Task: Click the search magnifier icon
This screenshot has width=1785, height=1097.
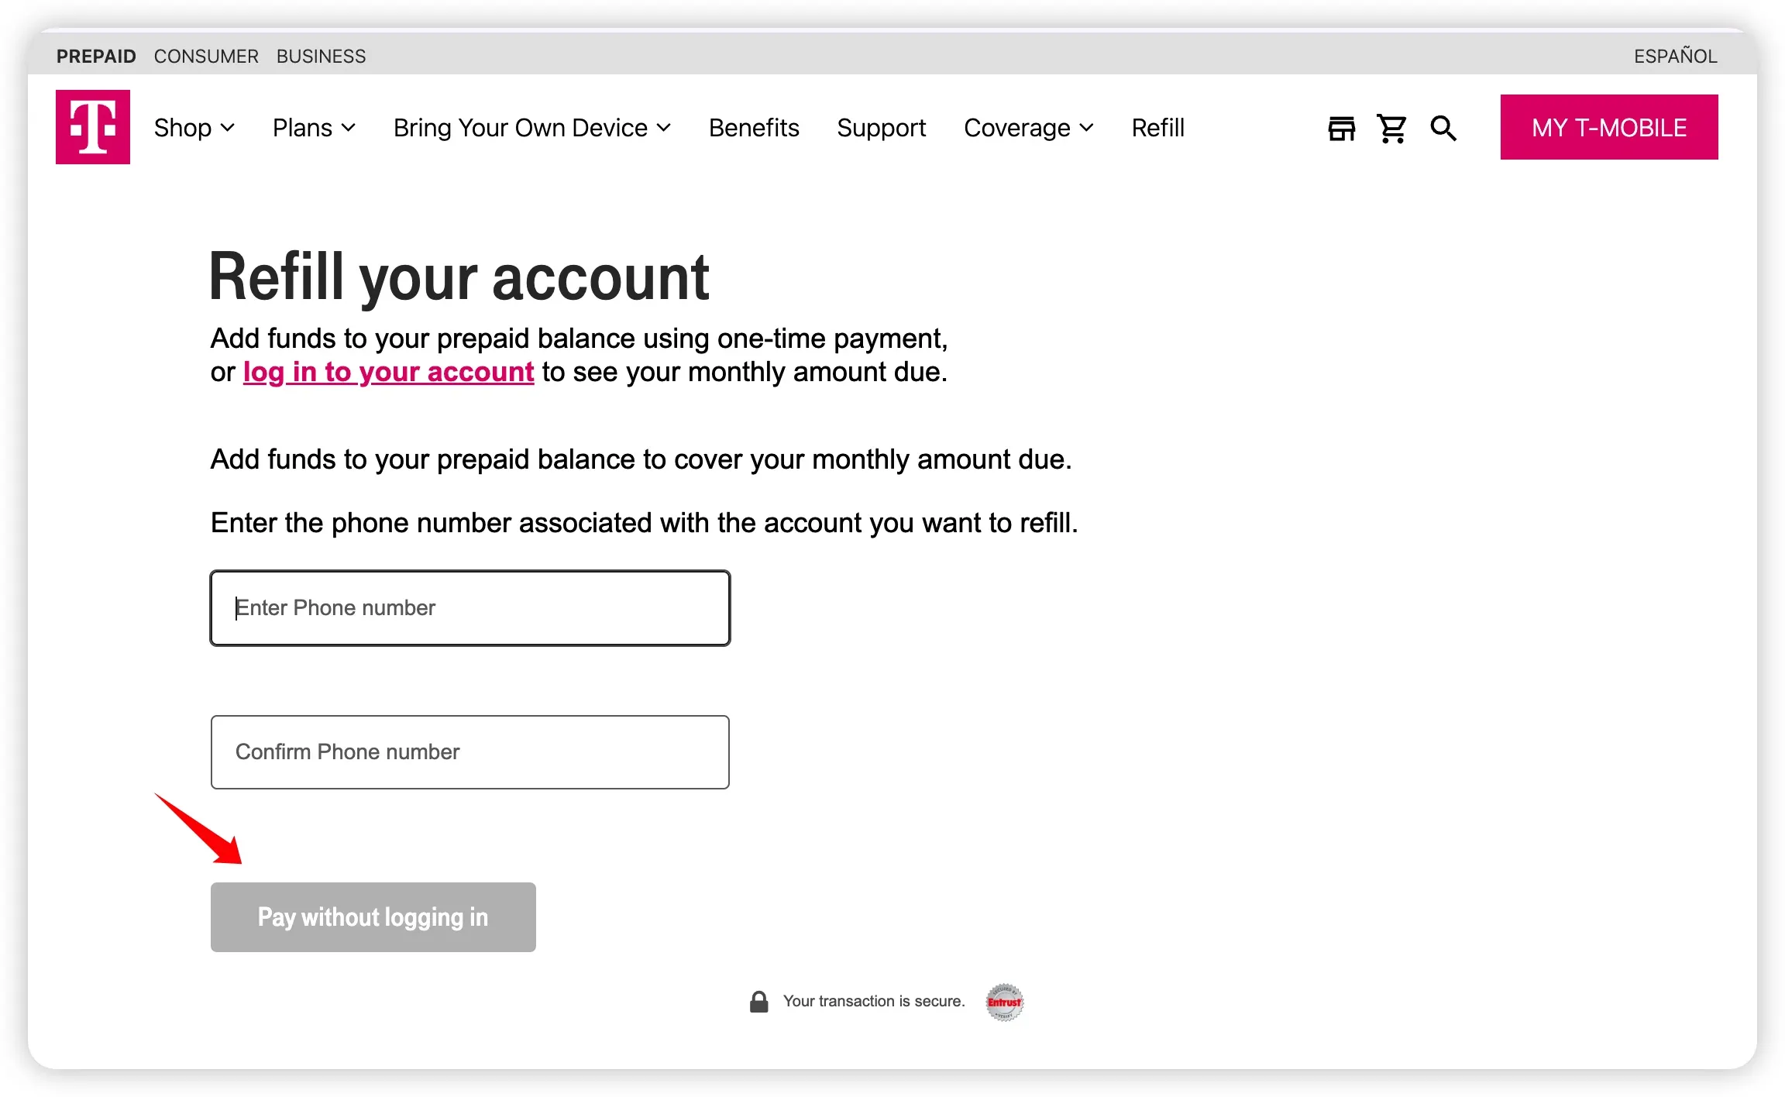Action: (1443, 128)
